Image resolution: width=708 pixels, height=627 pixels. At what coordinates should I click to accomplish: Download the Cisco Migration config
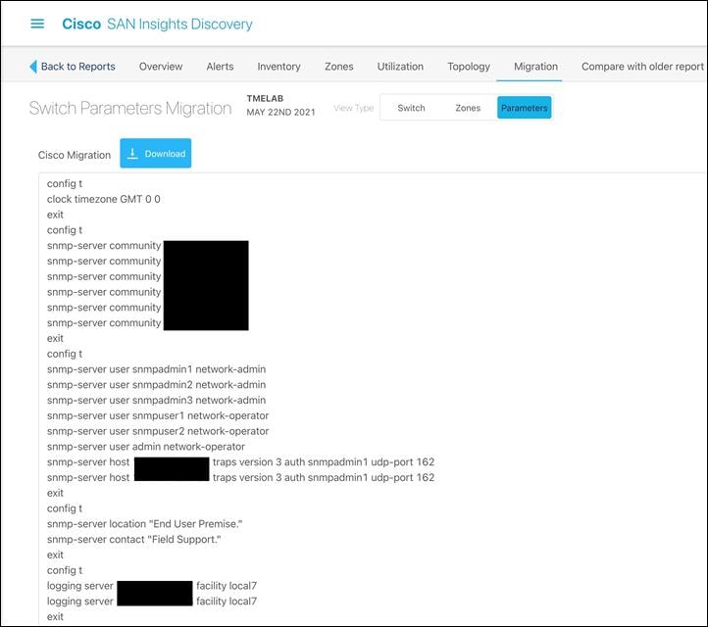(x=155, y=154)
